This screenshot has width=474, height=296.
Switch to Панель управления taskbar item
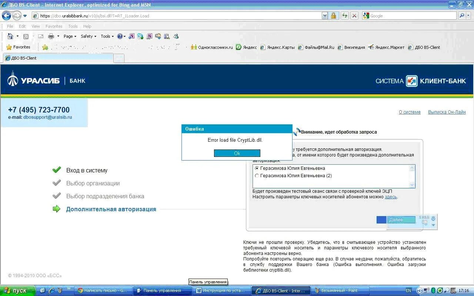162,290
